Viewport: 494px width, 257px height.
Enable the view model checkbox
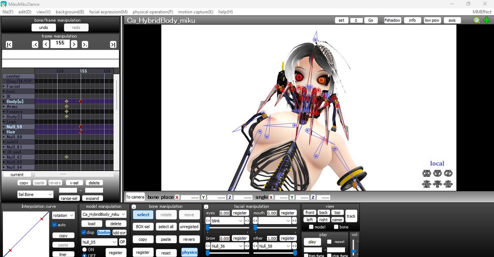[x=311, y=227]
